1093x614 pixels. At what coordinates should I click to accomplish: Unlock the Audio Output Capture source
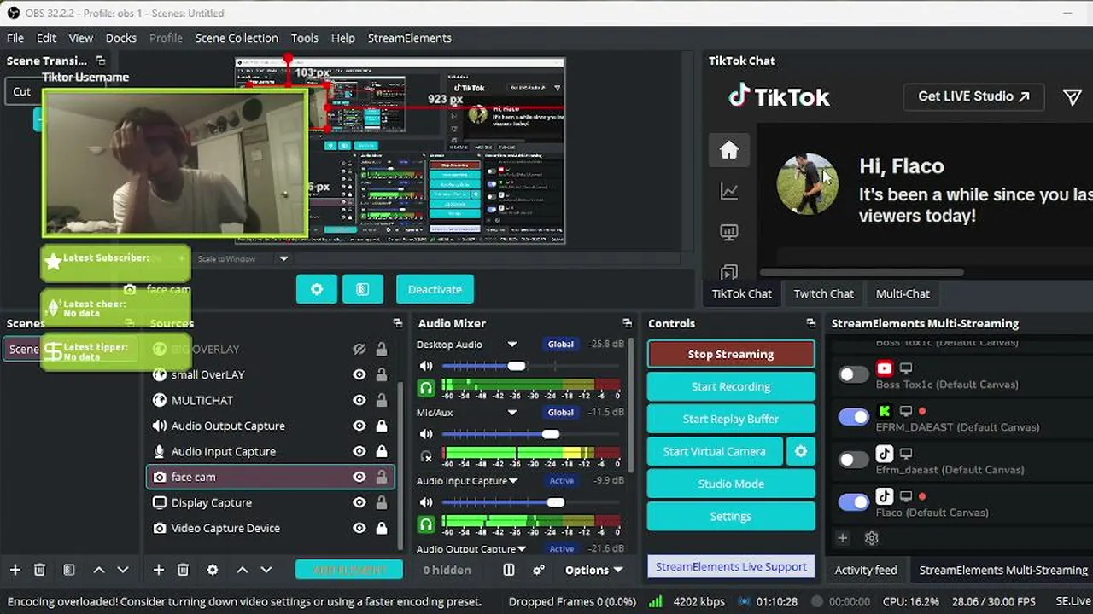(382, 426)
